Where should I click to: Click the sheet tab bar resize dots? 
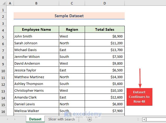(138, 119)
